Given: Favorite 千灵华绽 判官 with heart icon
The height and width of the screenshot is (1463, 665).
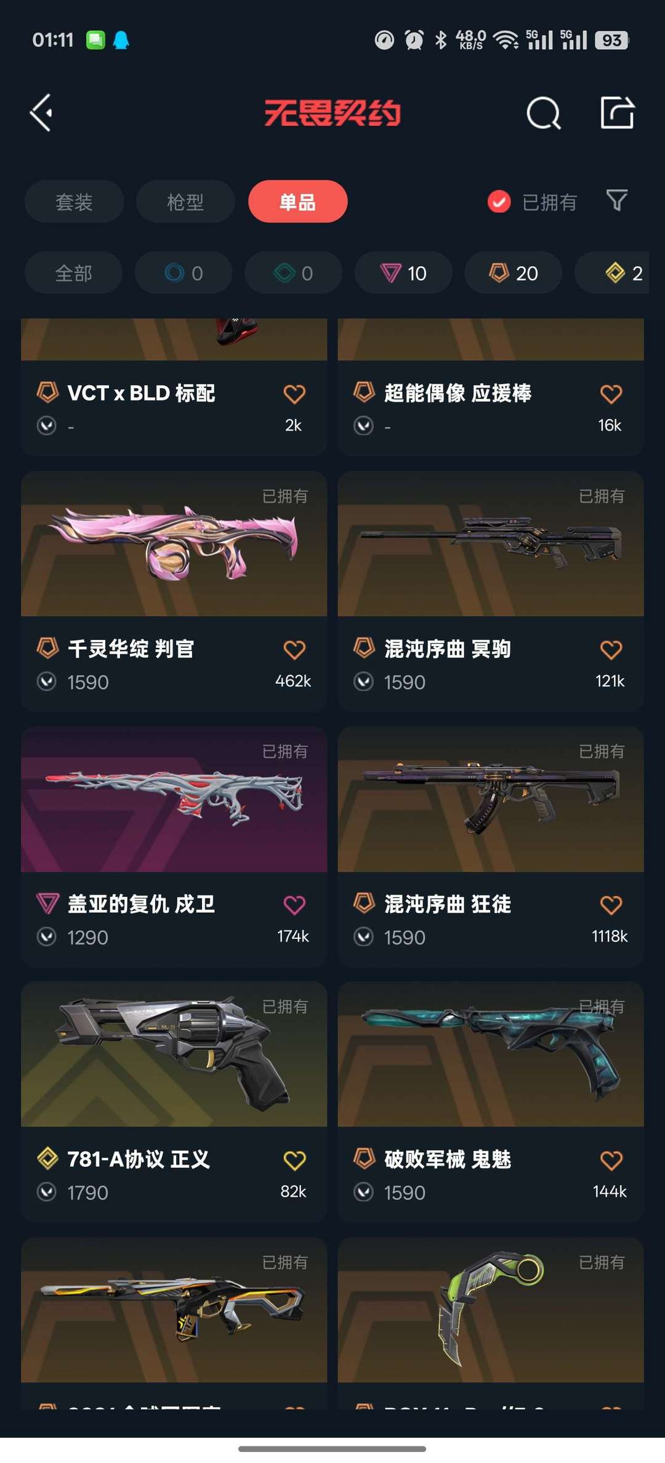Looking at the screenshot, I should click(294, 649).
